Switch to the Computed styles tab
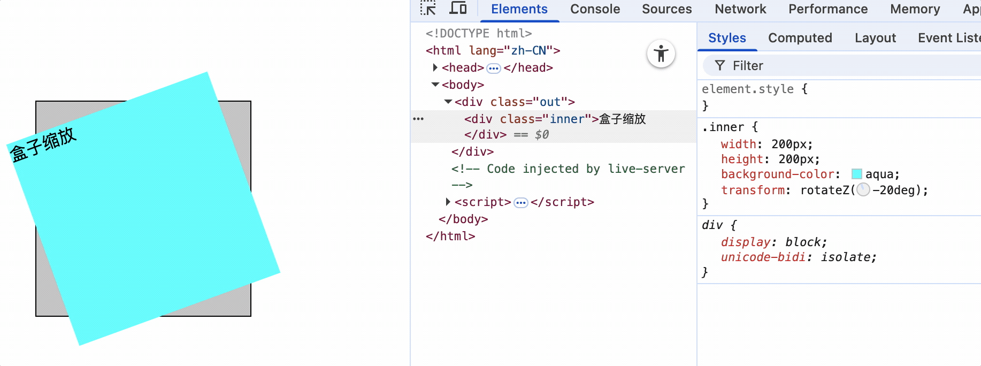Screen dimensions: 981x366 point(800,38)
